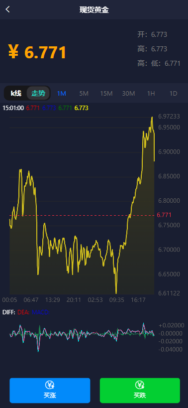Click the red 6.771 price marker label
Image resolution: width=188 pixels, height=408 pixels.
(x=164, y=215)
